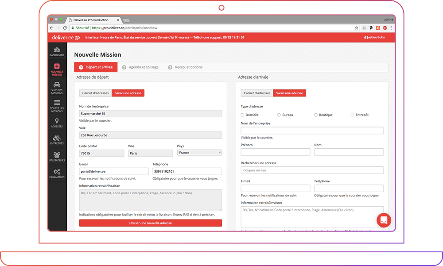Select departure Saisir une adresse

[128, 93]
